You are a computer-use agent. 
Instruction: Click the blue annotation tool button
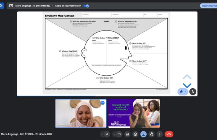[x=182, y=92]
